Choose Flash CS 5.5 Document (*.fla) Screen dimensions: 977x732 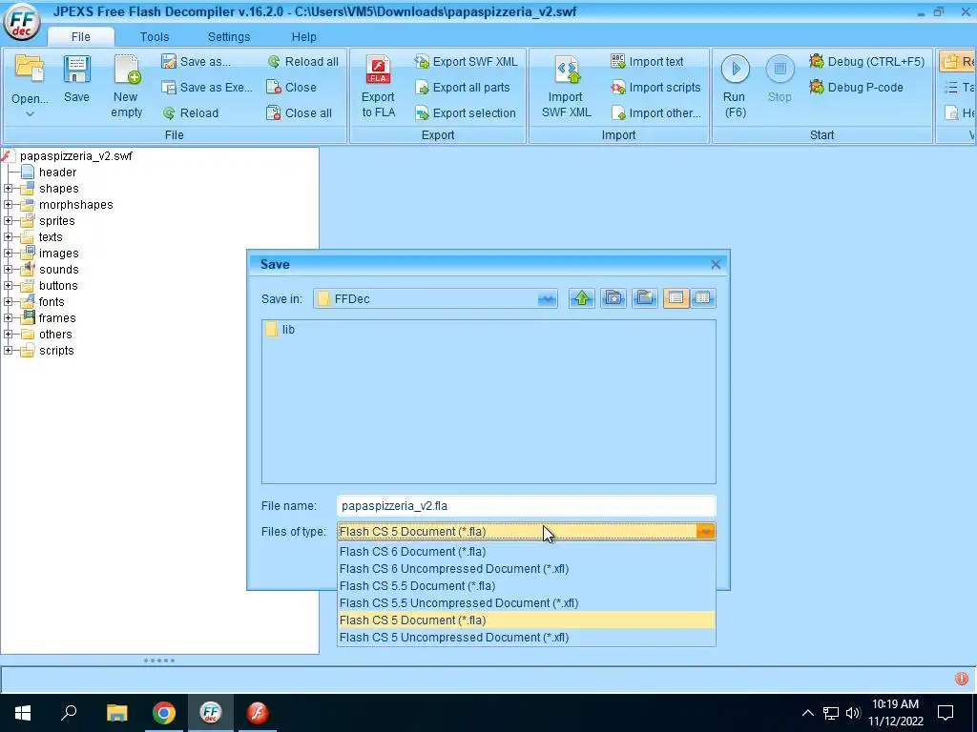pyautogui.click(x=527, y=586)
